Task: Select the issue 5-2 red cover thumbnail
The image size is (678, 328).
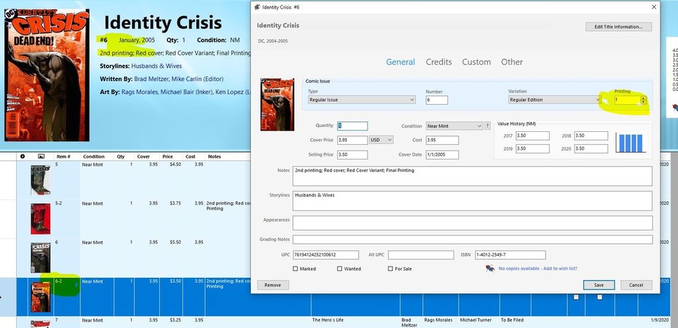Action: [41, 219]
